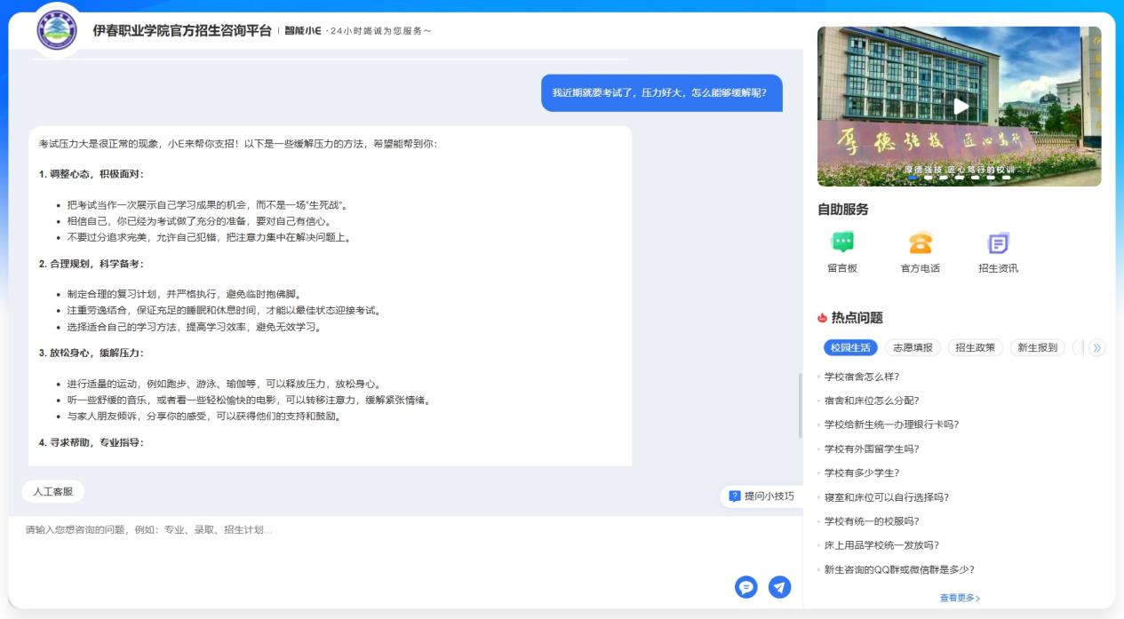Select the 校园生活 tab
This screenshot has height=619, width=1124.
[850, 348]
